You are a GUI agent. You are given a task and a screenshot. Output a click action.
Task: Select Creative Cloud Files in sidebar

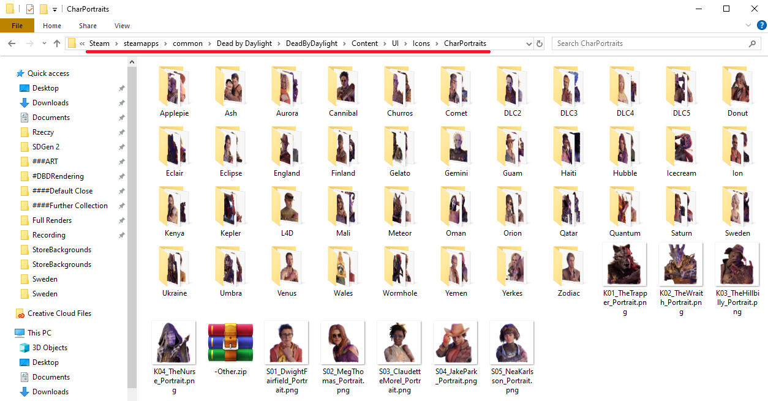tap(59, 313)
